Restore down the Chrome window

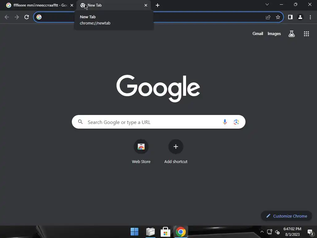pos(296,4)
